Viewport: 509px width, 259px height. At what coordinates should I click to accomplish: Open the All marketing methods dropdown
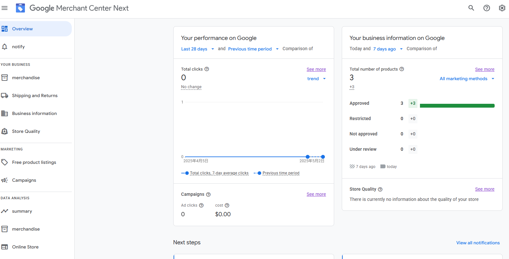click(x=467, y=79)
